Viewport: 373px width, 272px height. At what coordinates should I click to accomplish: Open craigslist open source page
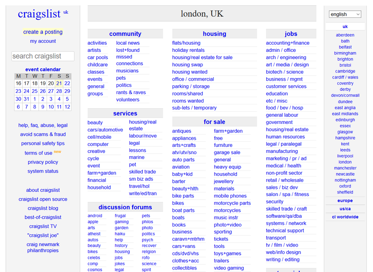point(43,199)
